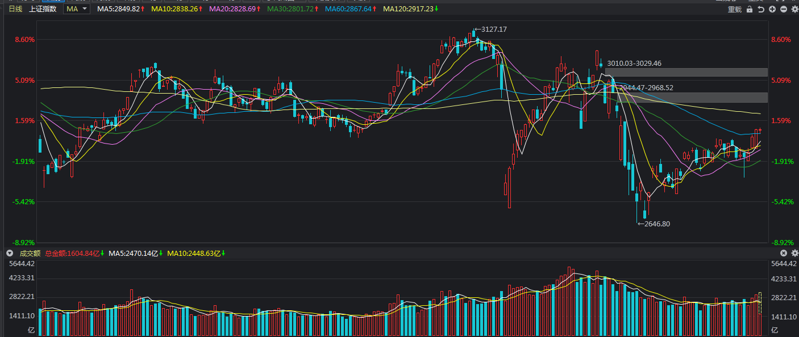Select the MA20 pink indicator label

[235, 9]
